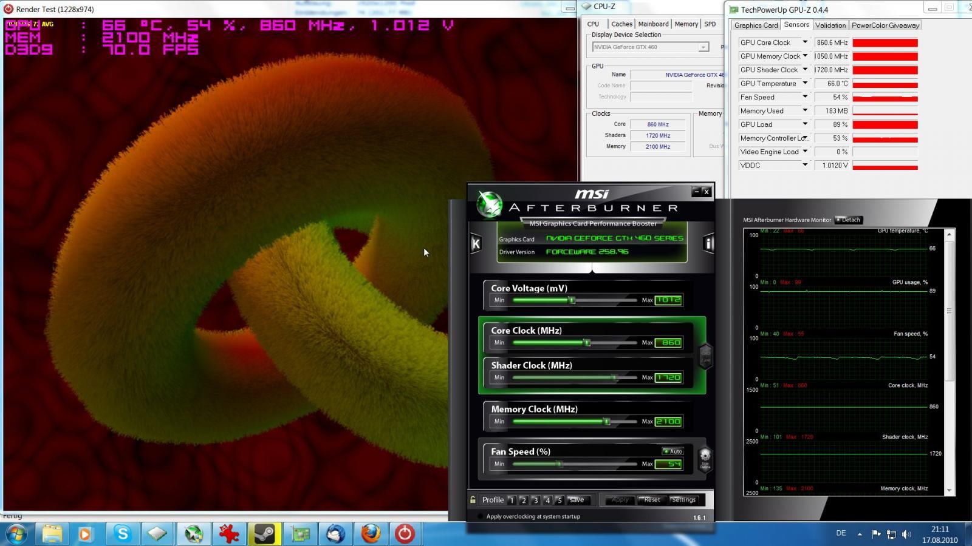Expand the GPU Temperature sensor dropdown
The image size is (972, 546).
click(805, 83)
